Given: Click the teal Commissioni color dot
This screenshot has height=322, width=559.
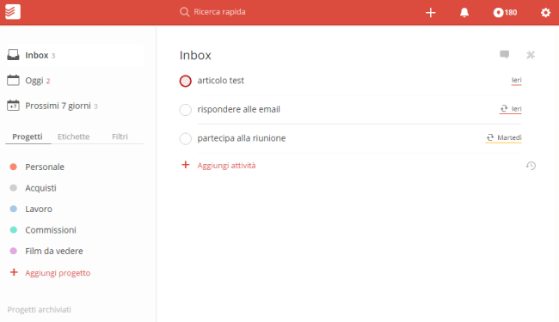Looking at the screenshot, I should [x=13, y=230].
